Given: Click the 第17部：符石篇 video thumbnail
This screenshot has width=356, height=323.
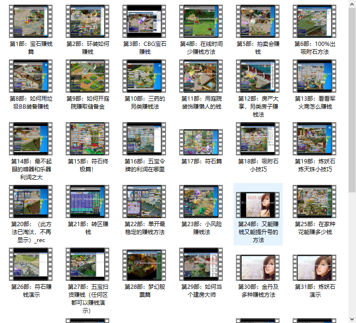Looking at the screenshot, I should click(x=201, y=142).
